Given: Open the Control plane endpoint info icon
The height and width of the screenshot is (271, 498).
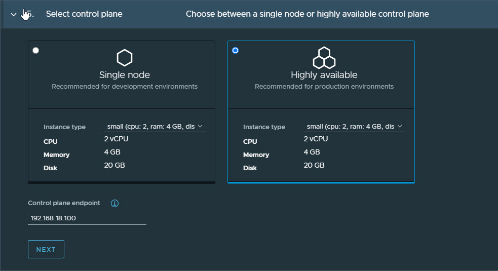Looking at the screenshot, I should click(114, 204).
